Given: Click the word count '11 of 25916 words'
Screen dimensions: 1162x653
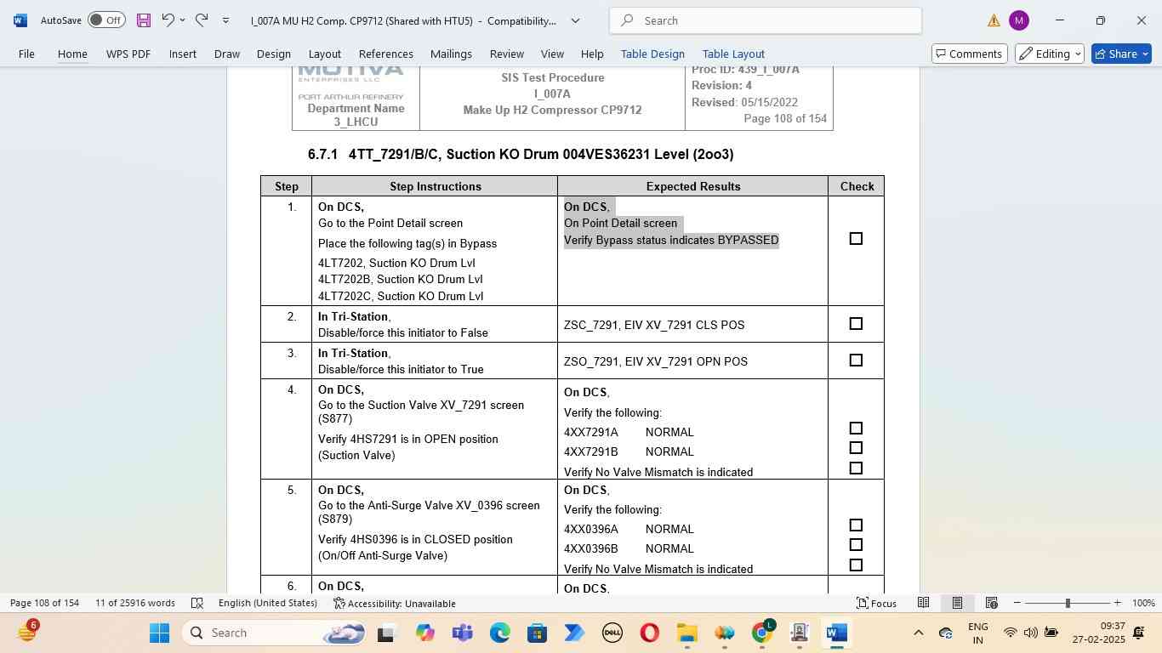Looking at the screenshot, I should point(135,603).
